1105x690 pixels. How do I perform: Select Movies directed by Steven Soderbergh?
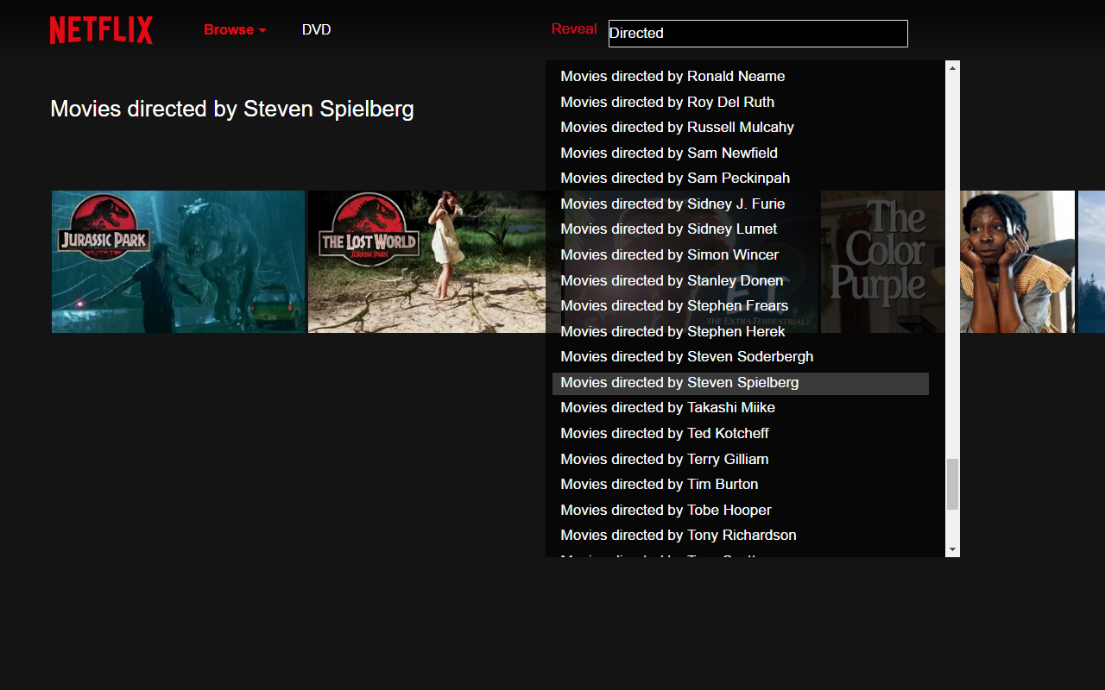pyautogui.click(x=741, y=356)
